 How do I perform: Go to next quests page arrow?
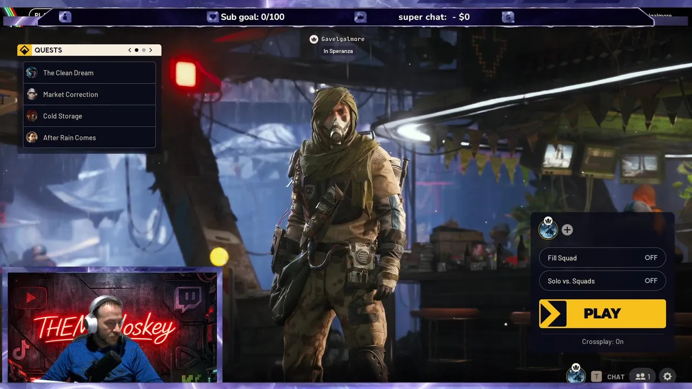click(x=151, y=50)
